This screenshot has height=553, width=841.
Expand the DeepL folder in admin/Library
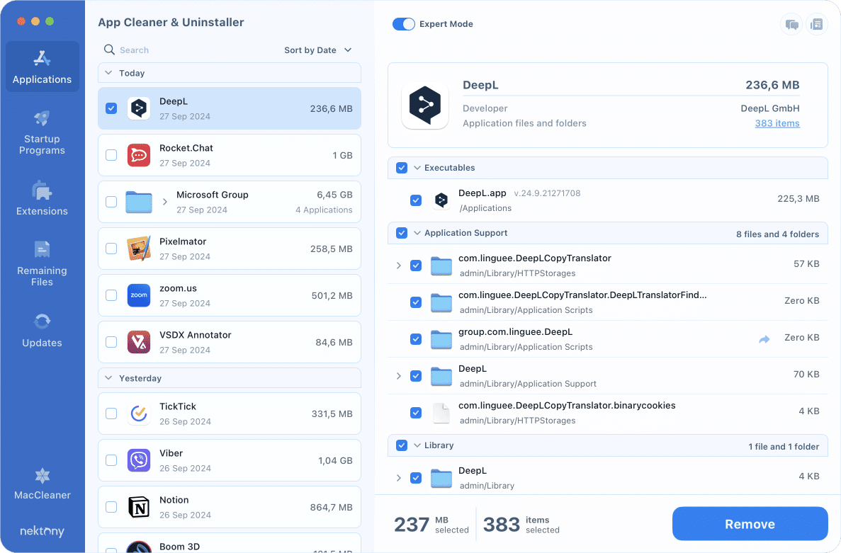pos(398,478)
